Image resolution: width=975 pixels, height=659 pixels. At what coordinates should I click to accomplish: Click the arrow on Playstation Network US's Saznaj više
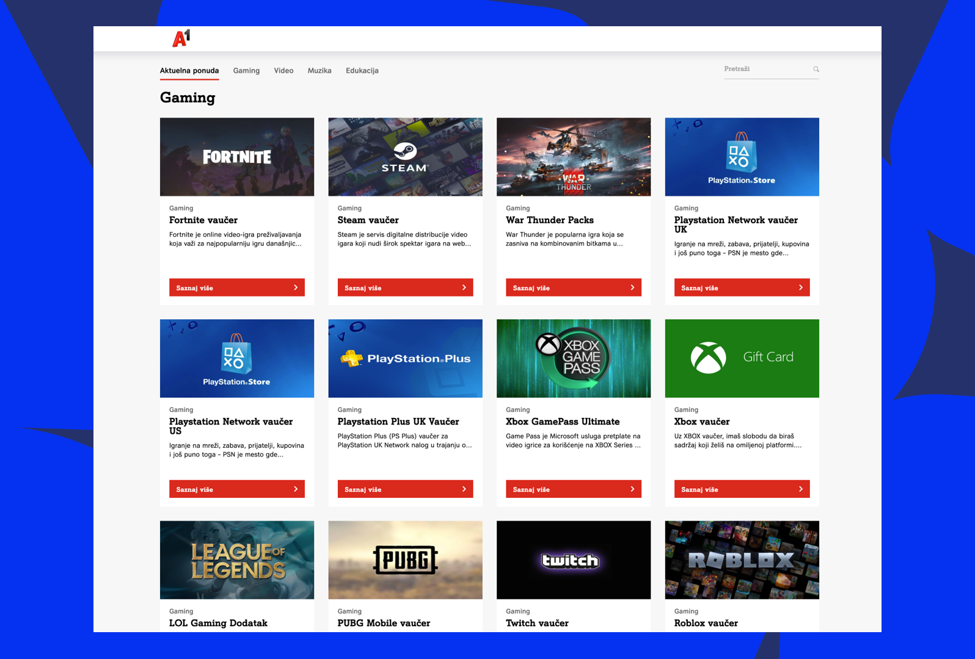tap(296, 489)
